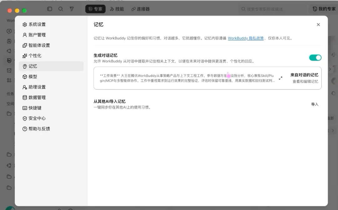The image size is (338, 210).
Task: Click the assistant icon beside 助理设置
Action: click(25, 87)
